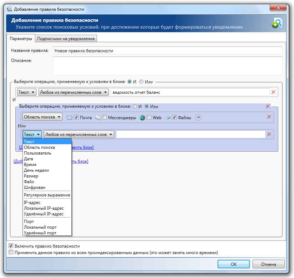Screen dimensions: 294x278
Task: Delete the Область поиска condition row
Action: click(x=269, y=117)
